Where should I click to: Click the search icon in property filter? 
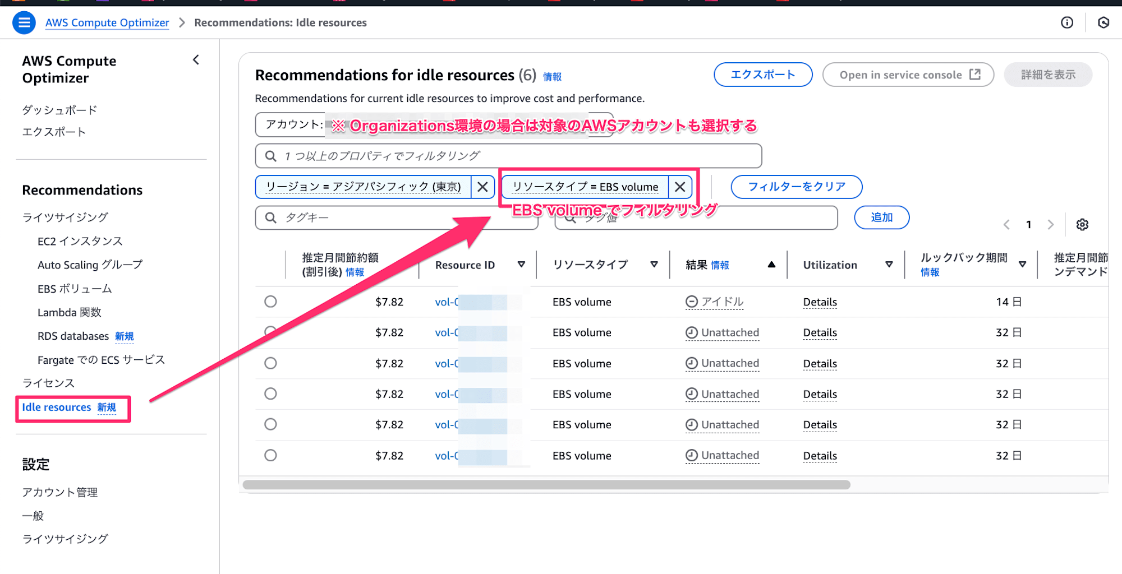(271, 156)
